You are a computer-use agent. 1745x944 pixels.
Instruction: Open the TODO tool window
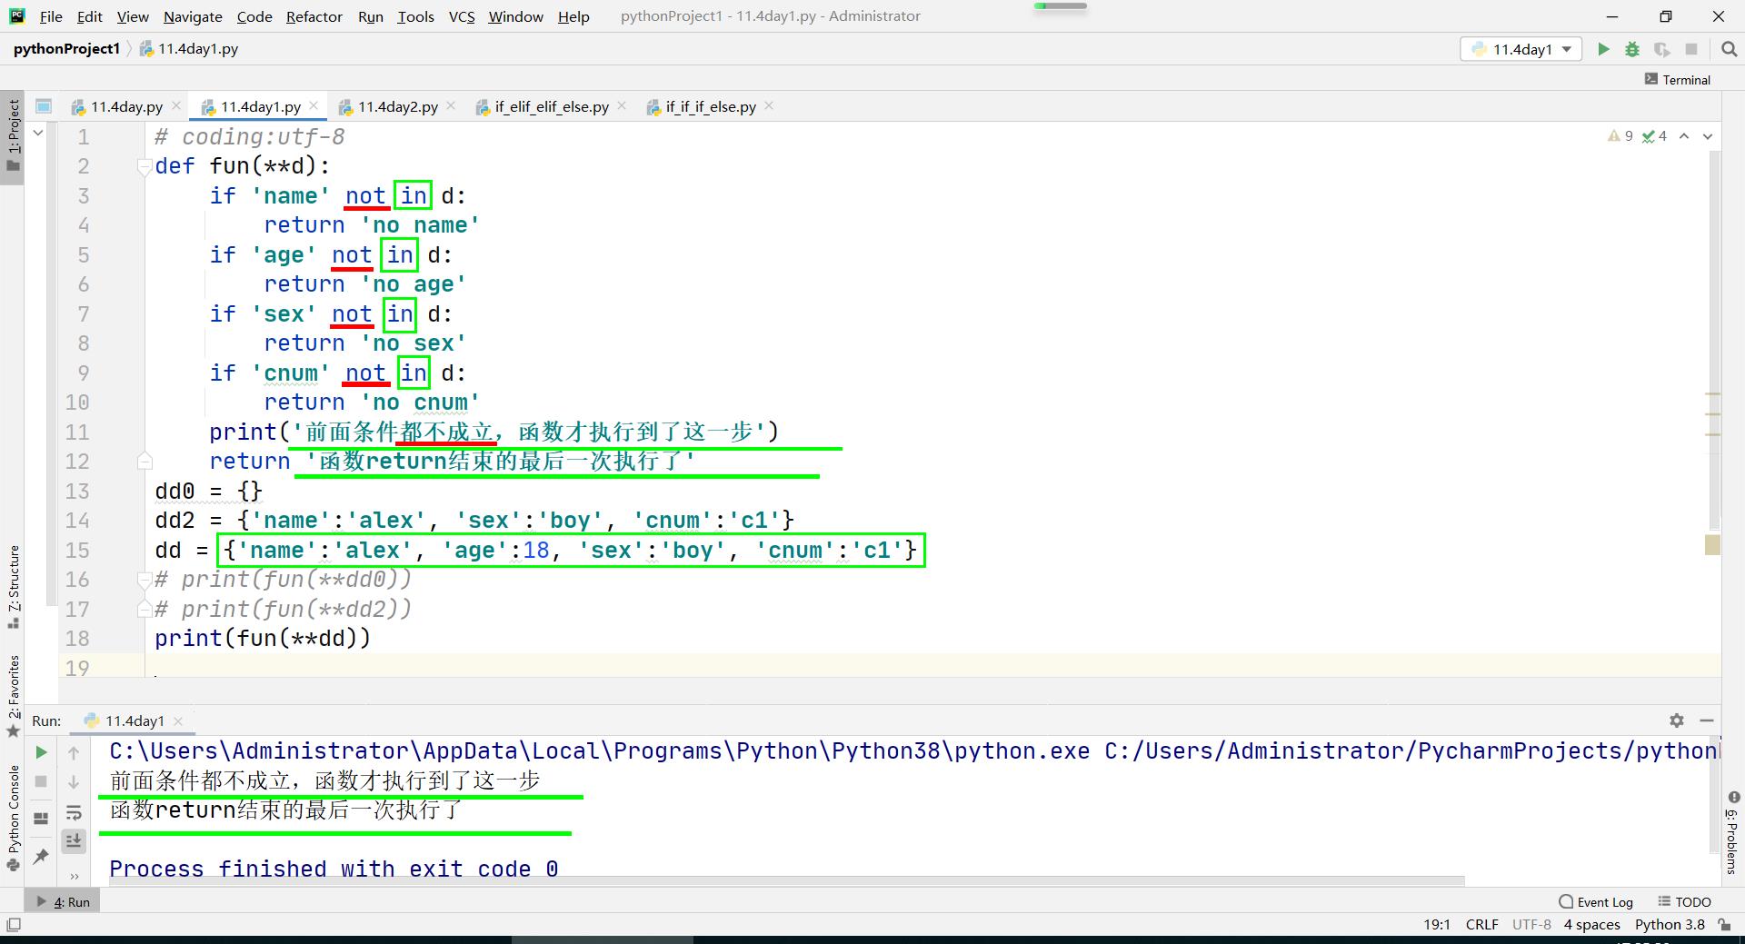[1685, 902]
